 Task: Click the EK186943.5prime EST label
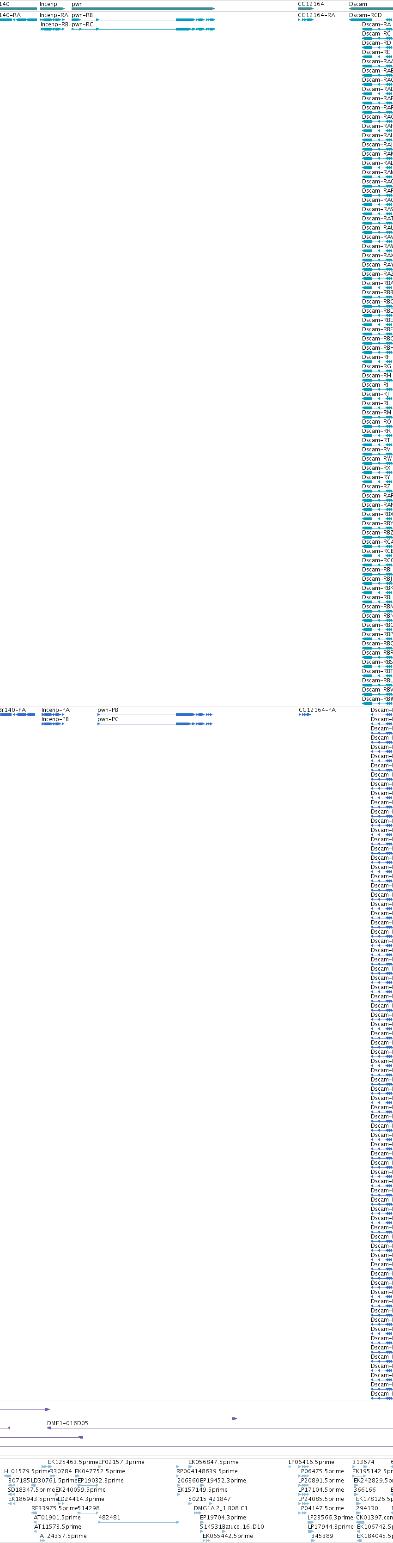[34, 1499]
